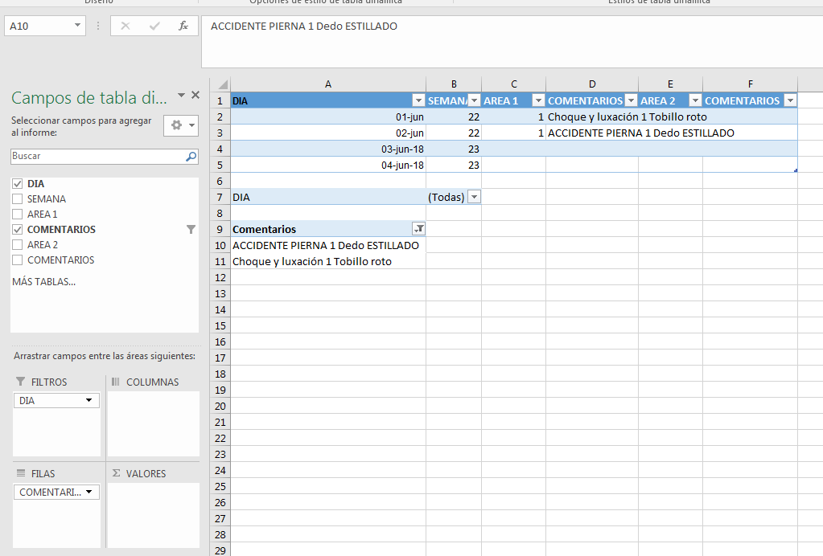
Task: Click into the formula bar text
Action: pos(512,42)
